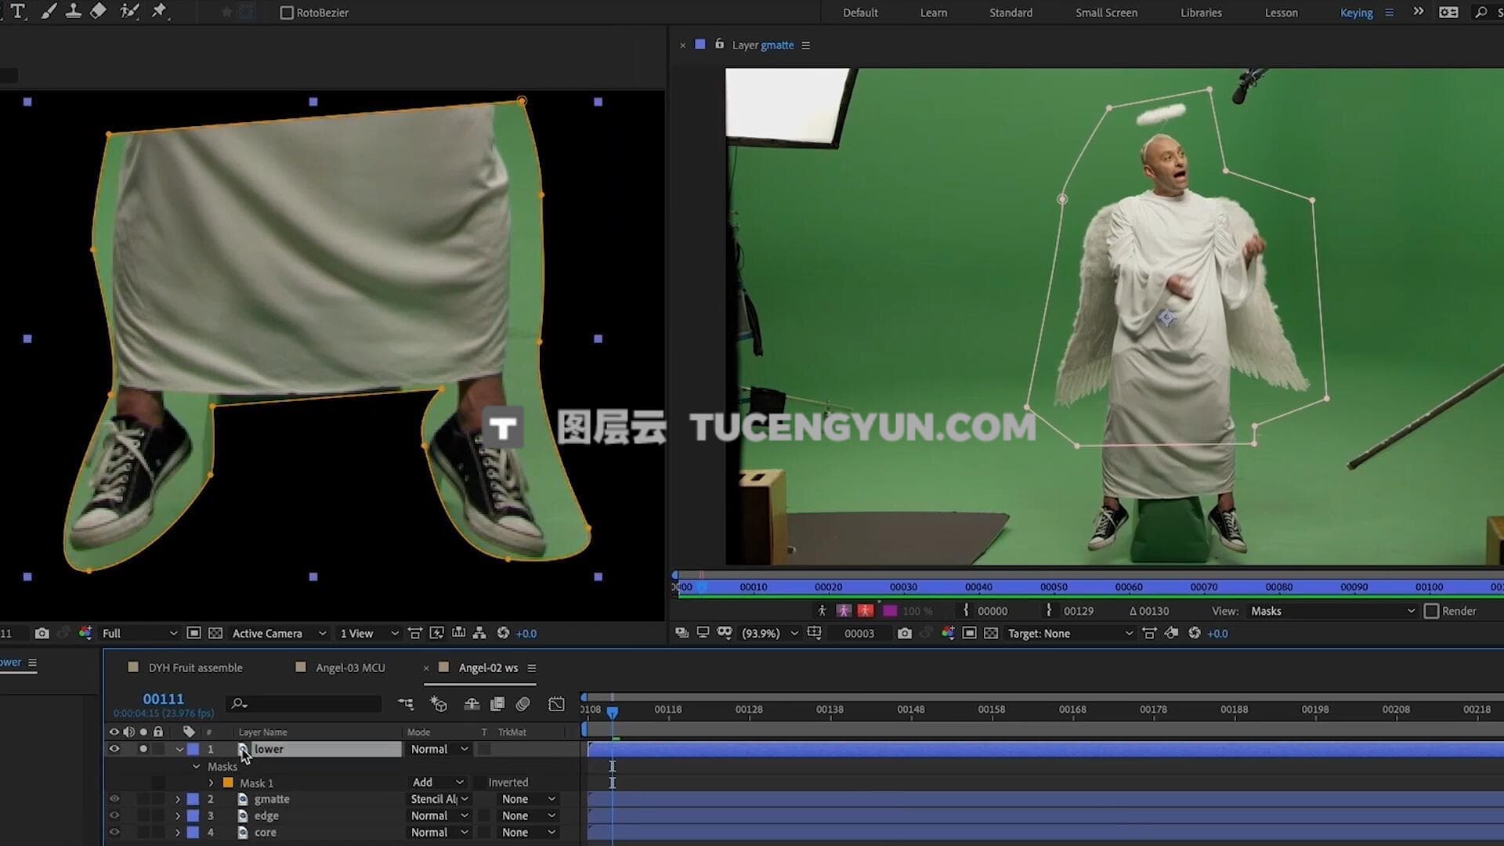Expand the gmatte layer
1504x846 pixels.
(178, 799)
